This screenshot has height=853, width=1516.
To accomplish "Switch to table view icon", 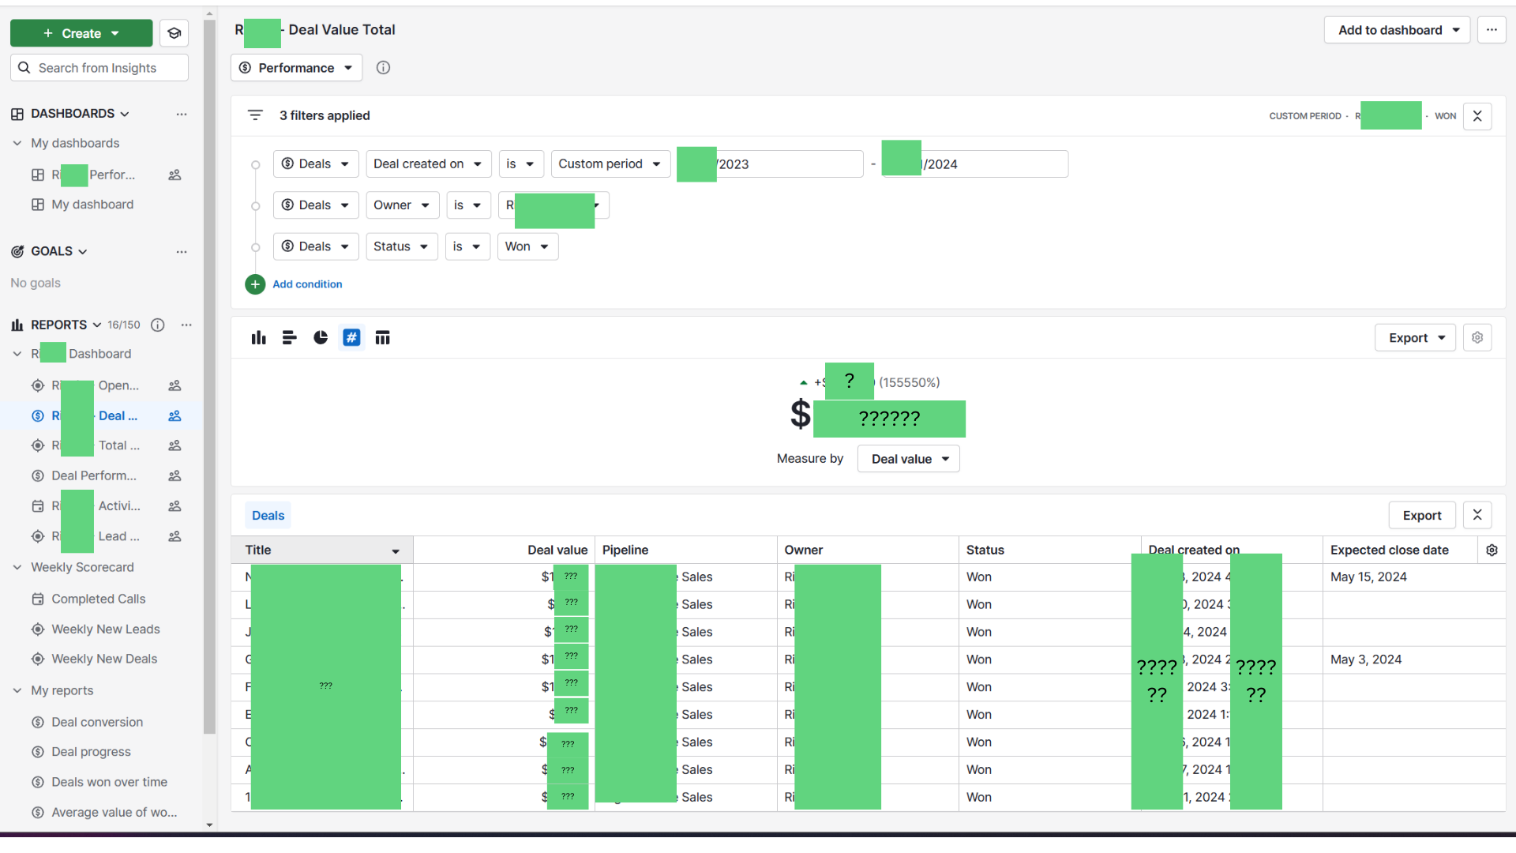I will click(383, 338).
